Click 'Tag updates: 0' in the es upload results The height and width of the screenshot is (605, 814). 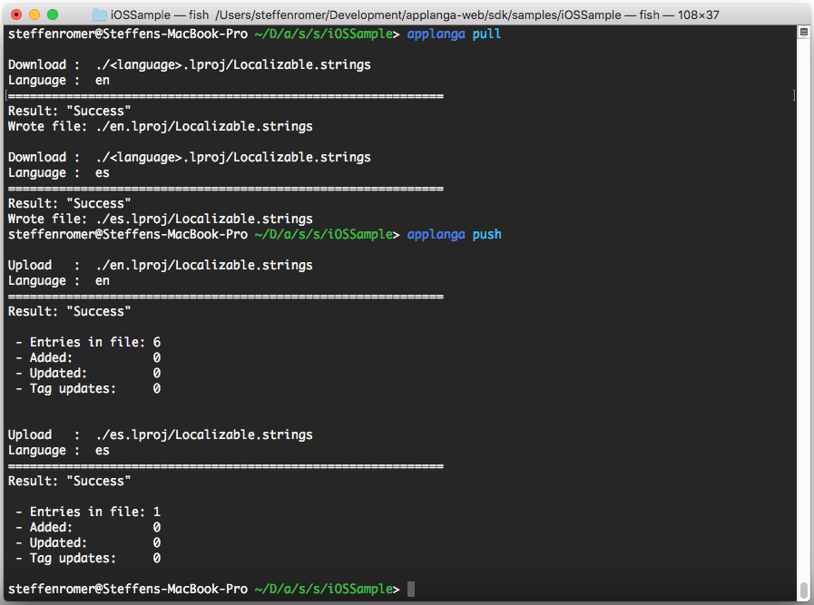pos(88,559)
